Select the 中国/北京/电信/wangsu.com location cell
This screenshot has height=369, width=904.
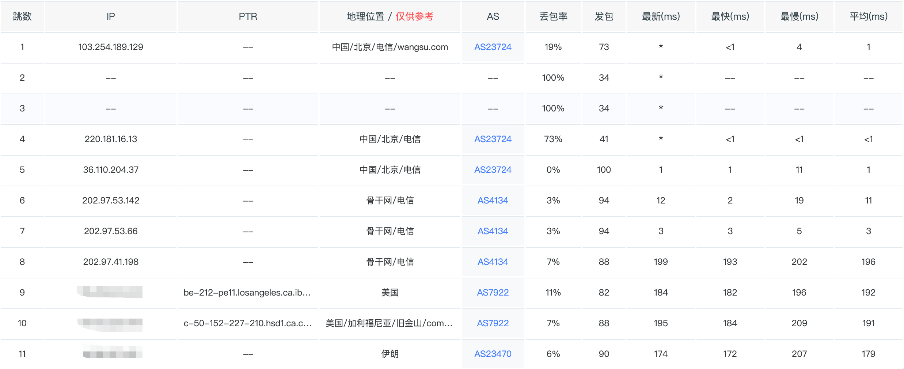coord(390,47)
